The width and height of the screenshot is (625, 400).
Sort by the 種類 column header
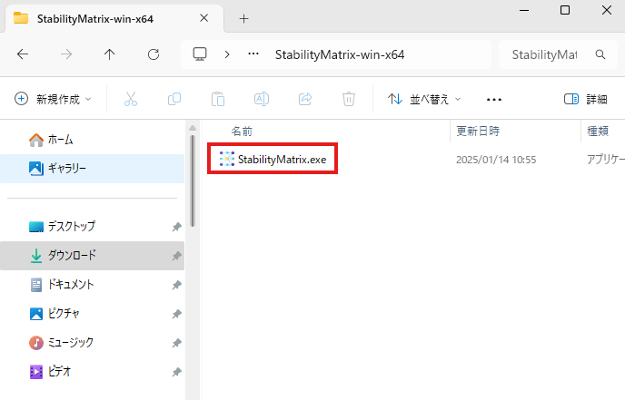(598, 131)
